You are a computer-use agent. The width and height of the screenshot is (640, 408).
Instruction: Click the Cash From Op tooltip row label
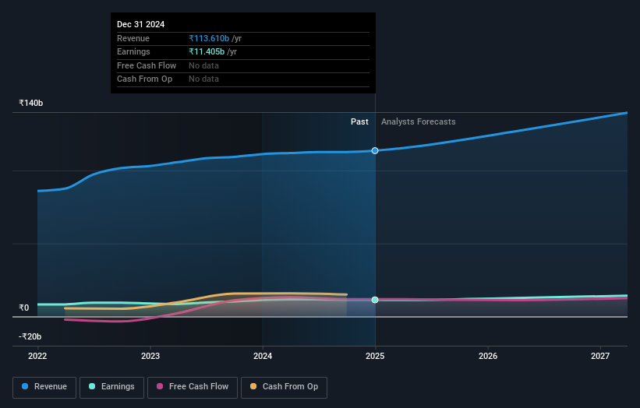[144, 79]
